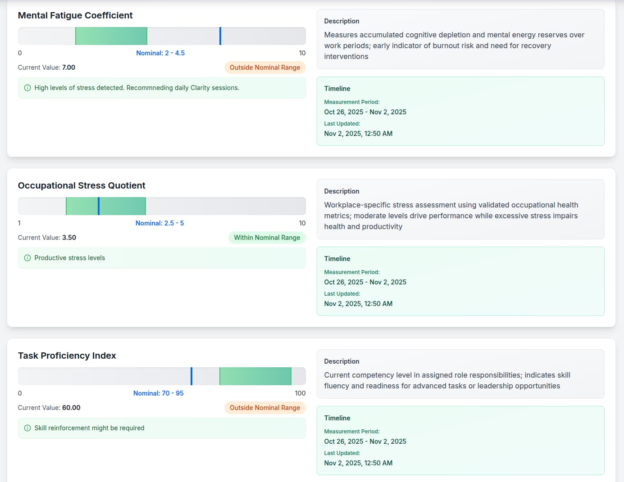The height and width of the screenshot is (482, 624).
Task: Click the workplace-specific stress assessment description paragraph
Action: 451,216
